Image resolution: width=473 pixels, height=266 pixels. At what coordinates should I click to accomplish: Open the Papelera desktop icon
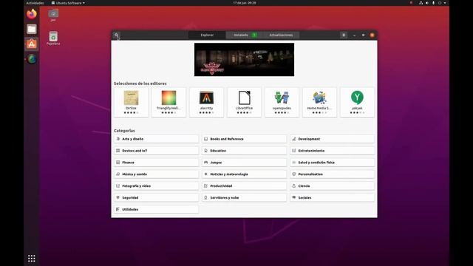(x=53, y=38)
